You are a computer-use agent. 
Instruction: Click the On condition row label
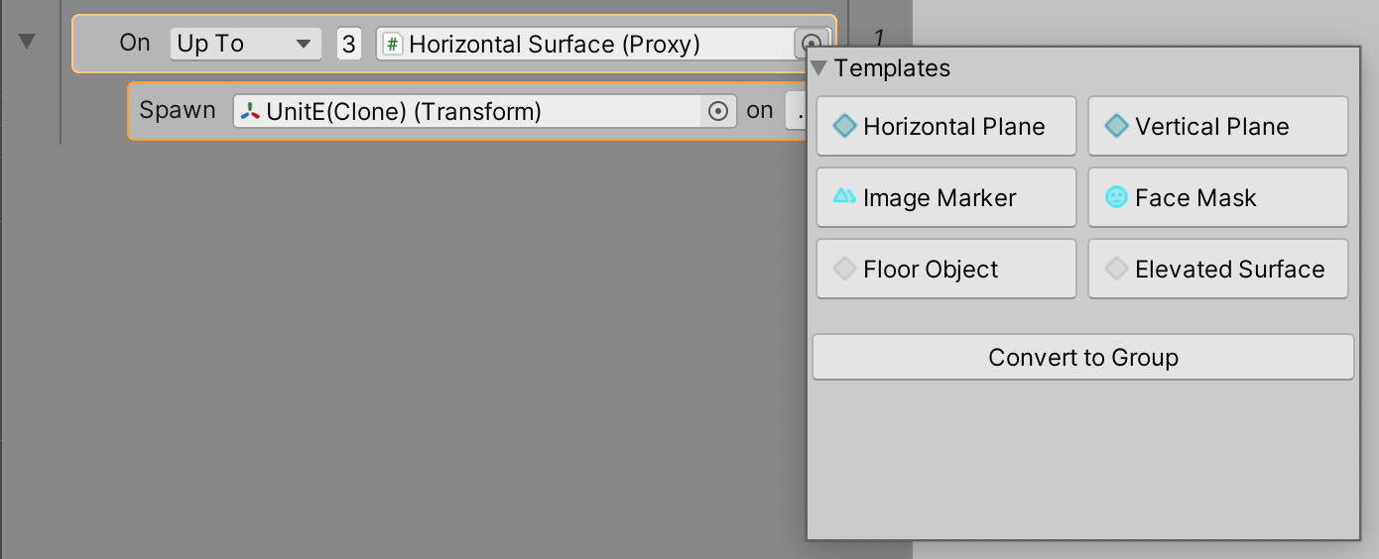click(135, 43)
